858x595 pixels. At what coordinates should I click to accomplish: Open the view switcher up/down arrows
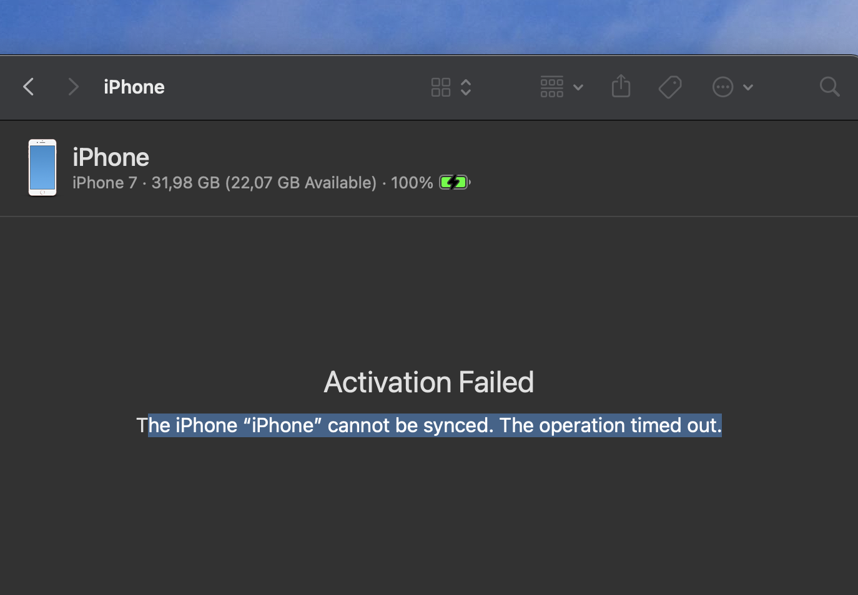(466, 87)
